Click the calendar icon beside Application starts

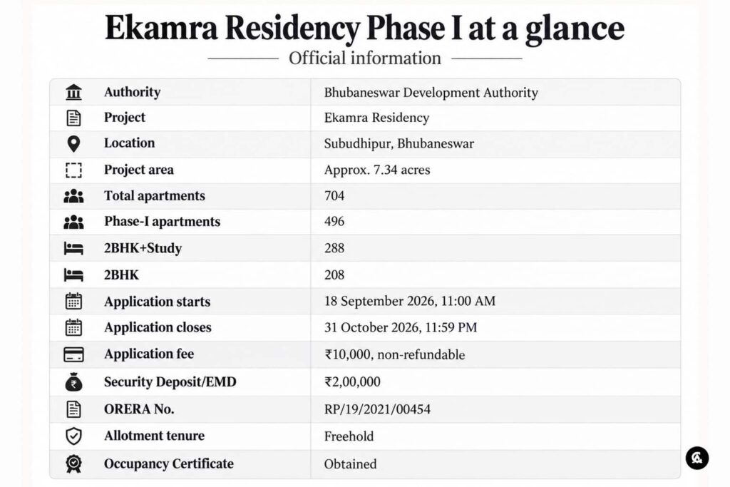[x=73, y=301]
